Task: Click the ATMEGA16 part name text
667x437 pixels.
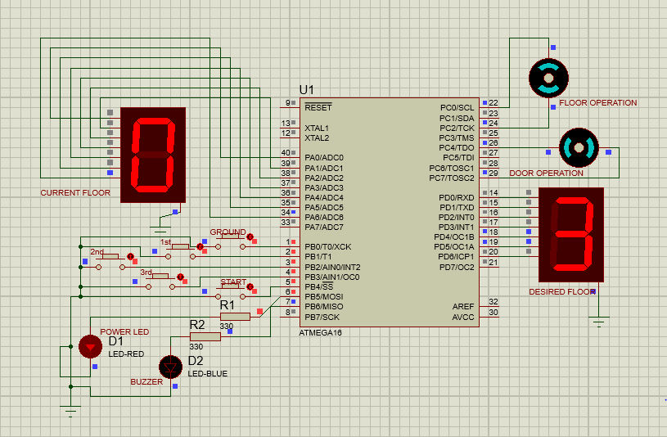Action: point(320,333)
